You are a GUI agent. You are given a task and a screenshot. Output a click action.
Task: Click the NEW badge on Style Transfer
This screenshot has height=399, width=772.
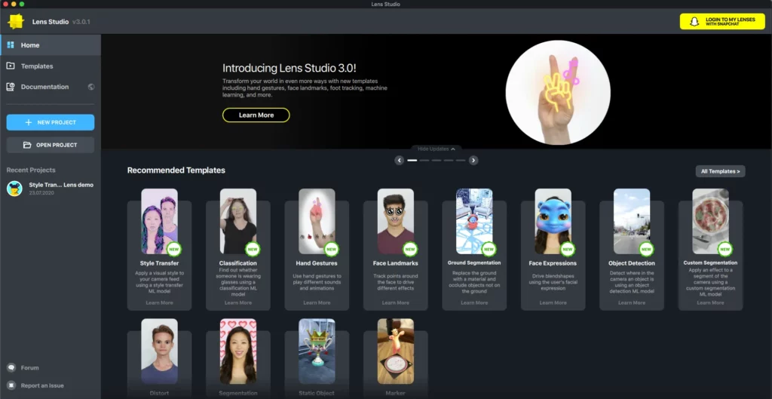point(174,249)
